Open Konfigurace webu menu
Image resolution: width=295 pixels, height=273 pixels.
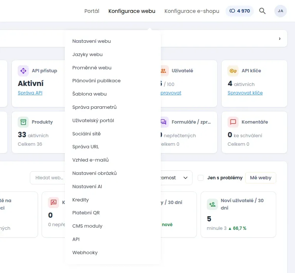pyautogui.click(x=132, y=11)
